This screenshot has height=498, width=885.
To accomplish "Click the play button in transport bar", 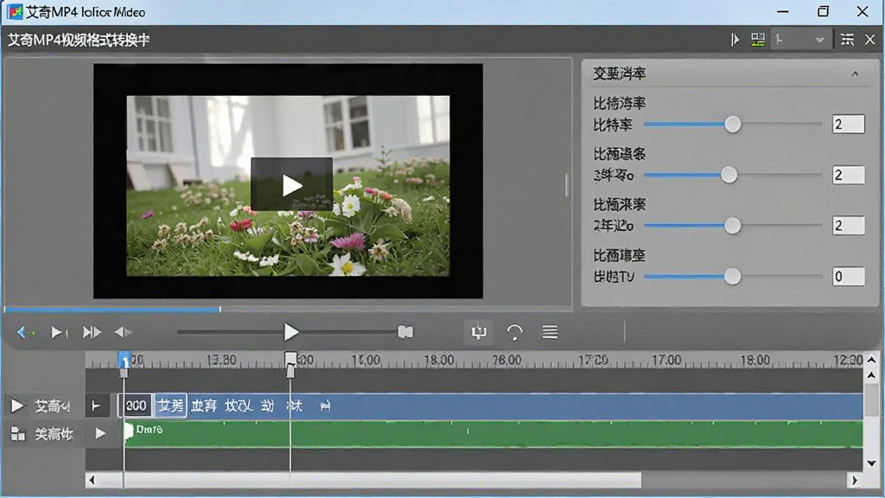I will (x=290, y=332).
